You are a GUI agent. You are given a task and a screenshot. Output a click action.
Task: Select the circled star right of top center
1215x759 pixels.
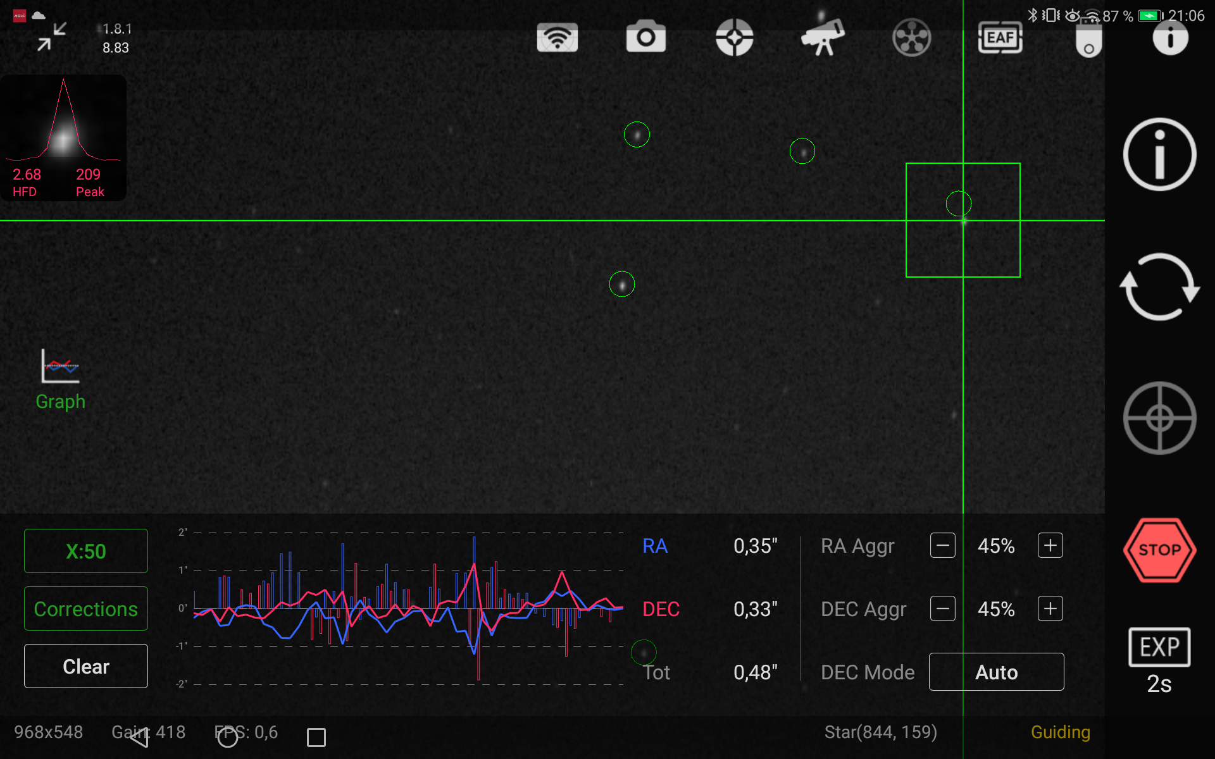click(802, 151)
